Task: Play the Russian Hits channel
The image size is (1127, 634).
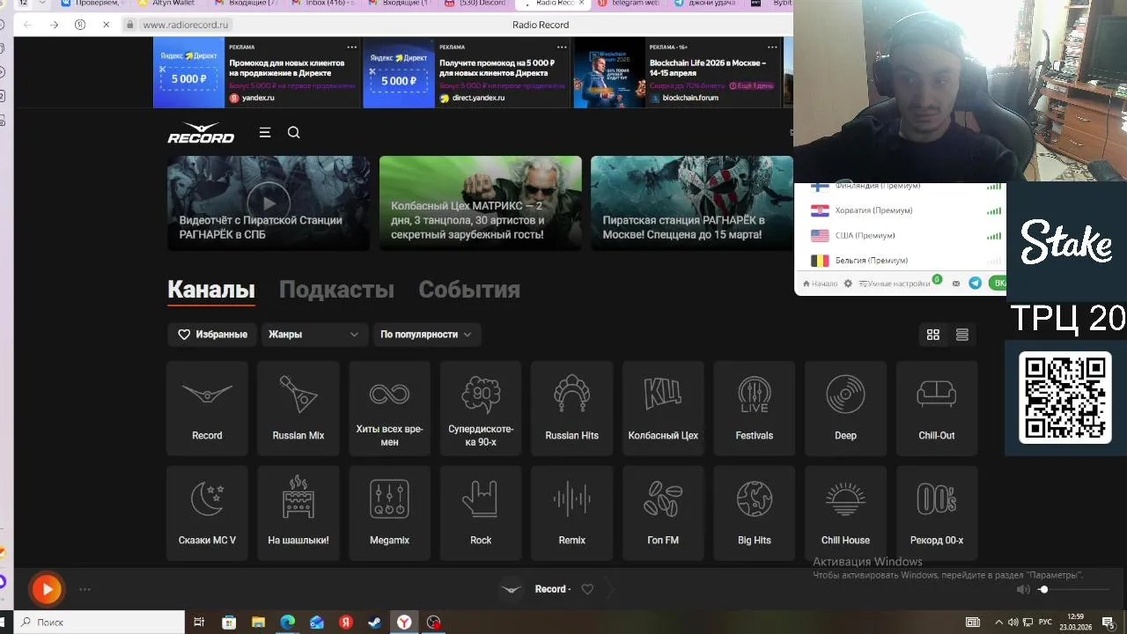Action: pos(571,408)
